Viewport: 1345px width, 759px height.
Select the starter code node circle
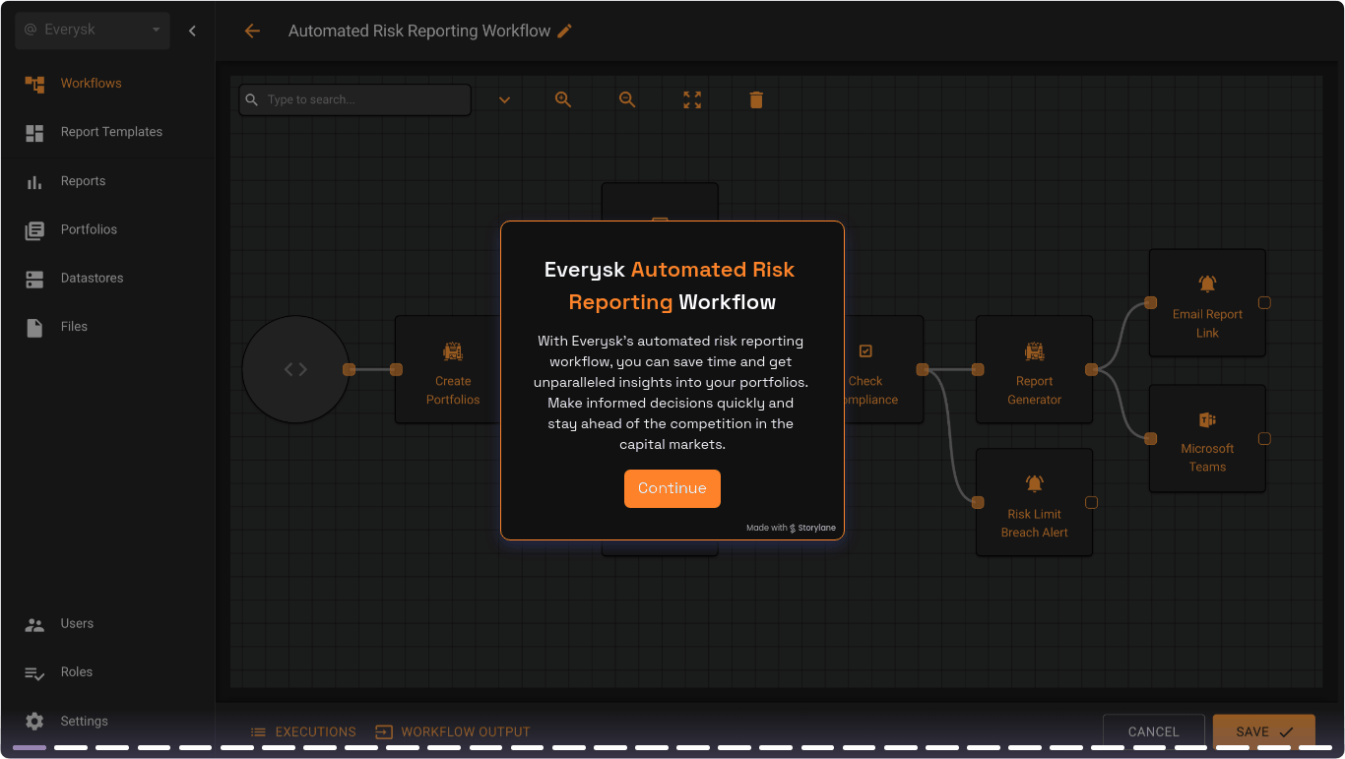pos(295,369)
